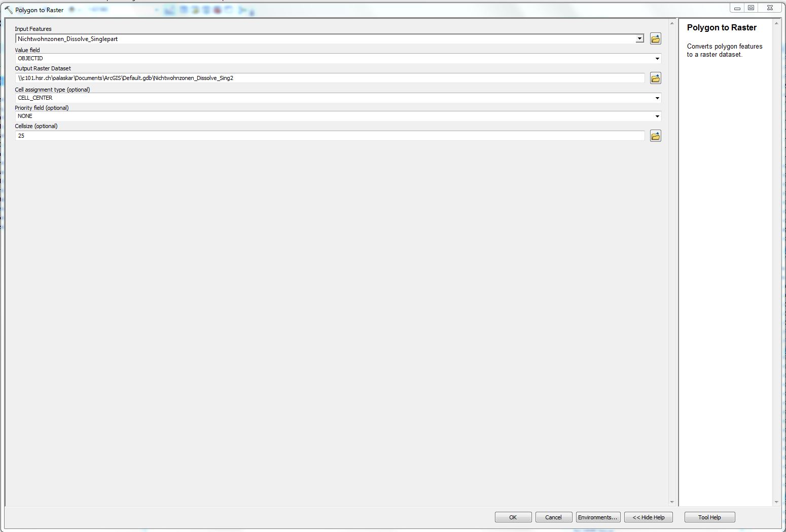Screen dimensions: 786x532
Task: Click browse folder icon for Output Raster Dataset
Action: pyautogui.click(x=655, y=78)
